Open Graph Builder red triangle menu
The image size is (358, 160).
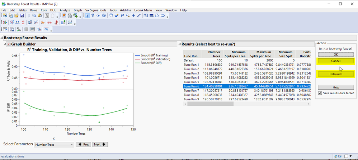pos(9,44)
